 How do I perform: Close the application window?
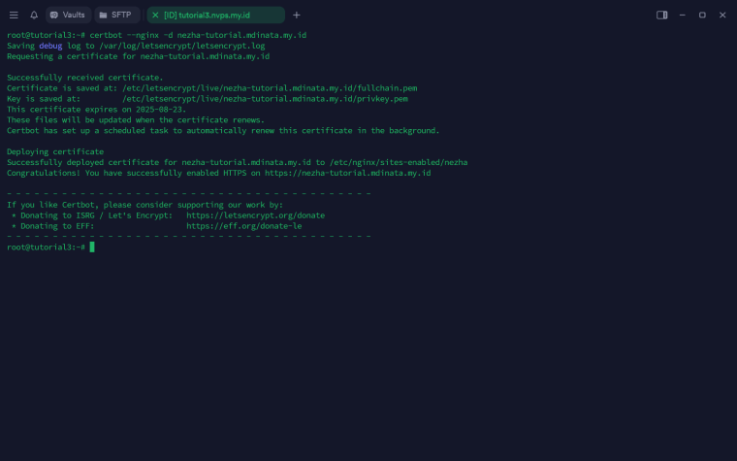pyautogui.click(x=722, y=16)
